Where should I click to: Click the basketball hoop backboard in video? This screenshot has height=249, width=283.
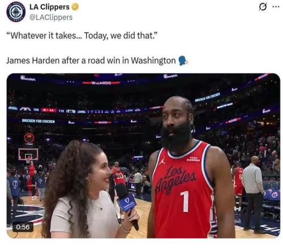[x=28, y=154]
